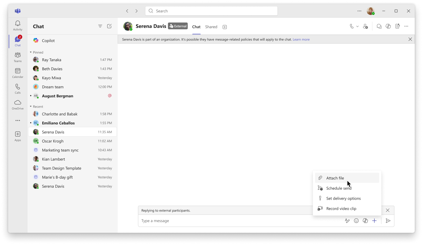The image size is (423, 245).
Task: Select Record video clip option
Action: coord(341,208)
